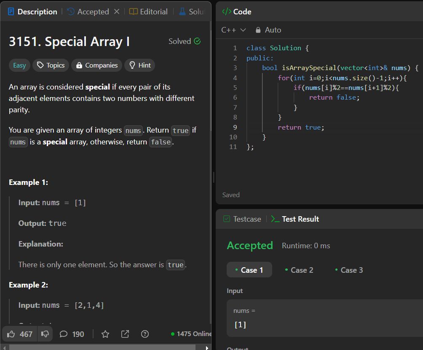This screenshot has height=350, width=423.
Task: Click the Test Result terminal icon
Action: point(275,219)
